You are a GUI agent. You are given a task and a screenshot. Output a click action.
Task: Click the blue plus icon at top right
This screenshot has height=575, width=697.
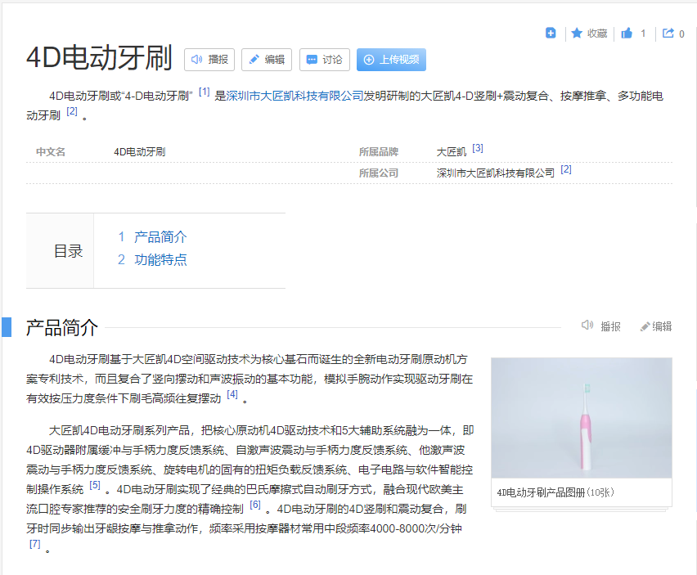coord(551,33)
